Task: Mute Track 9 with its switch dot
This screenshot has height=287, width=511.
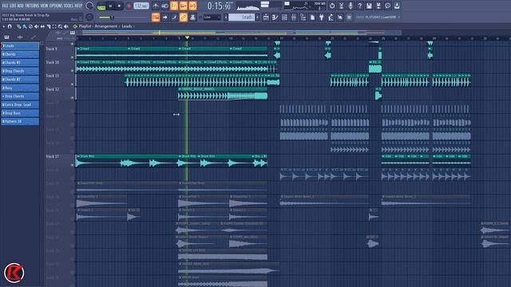Action: [73, 57]
